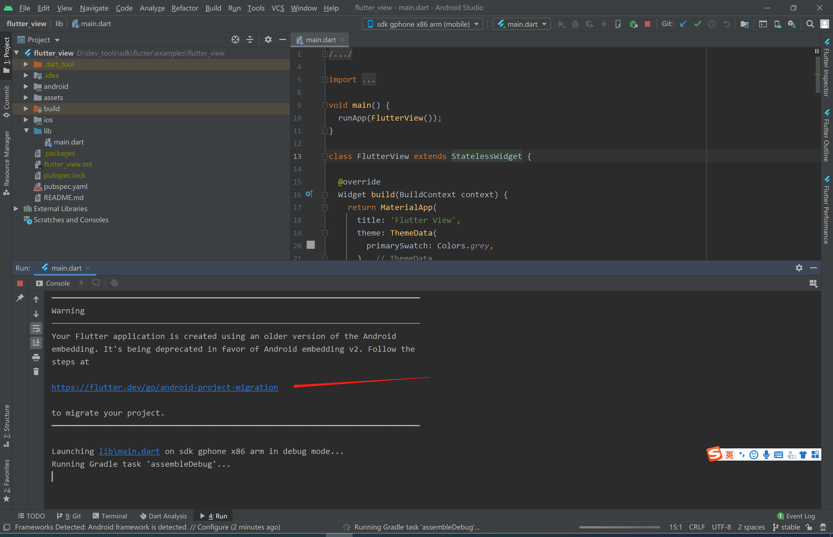Click Git Update Project arrow icon

pyautogui.click(x=683, y=24)
